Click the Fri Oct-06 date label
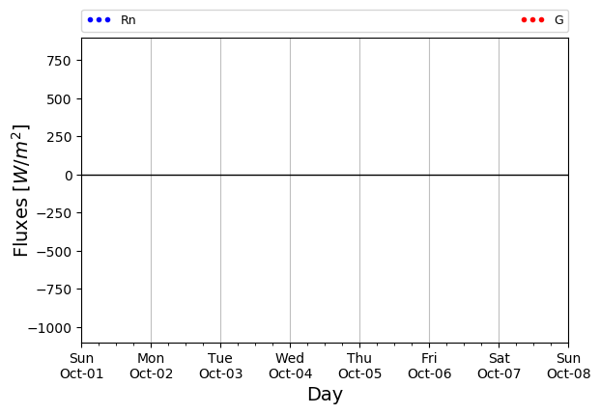600x414 pixels. pyautogui.click(x=429, y=366)
